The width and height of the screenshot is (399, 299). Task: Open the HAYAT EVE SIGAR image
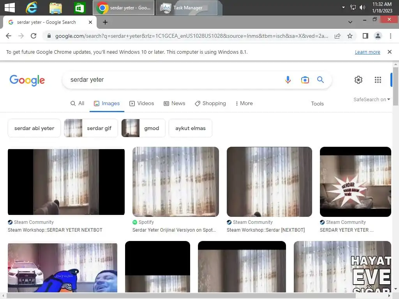342,266
